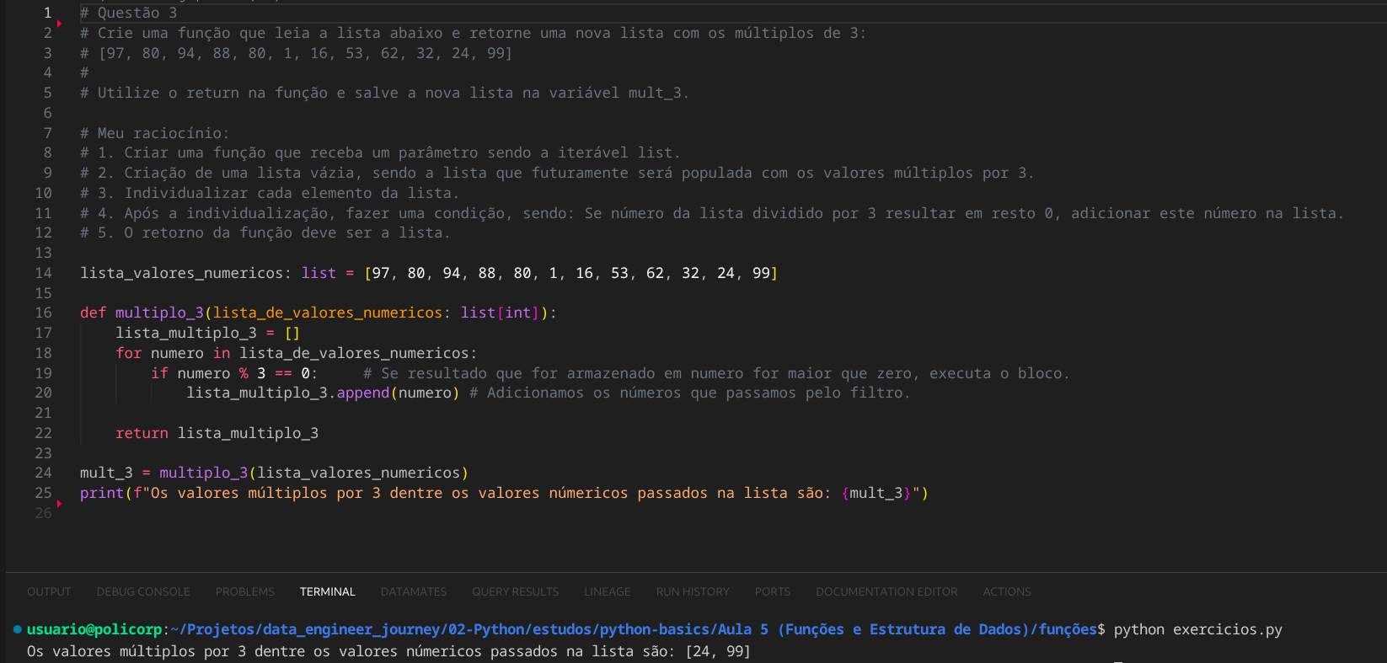Click the 'def' keyword on line 16
Viewport: 1387px width, 663px height.
click(93, 313)
